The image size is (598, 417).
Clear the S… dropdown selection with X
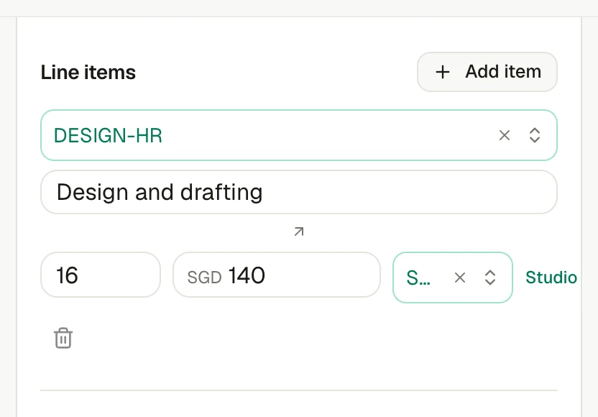point(460,278)
